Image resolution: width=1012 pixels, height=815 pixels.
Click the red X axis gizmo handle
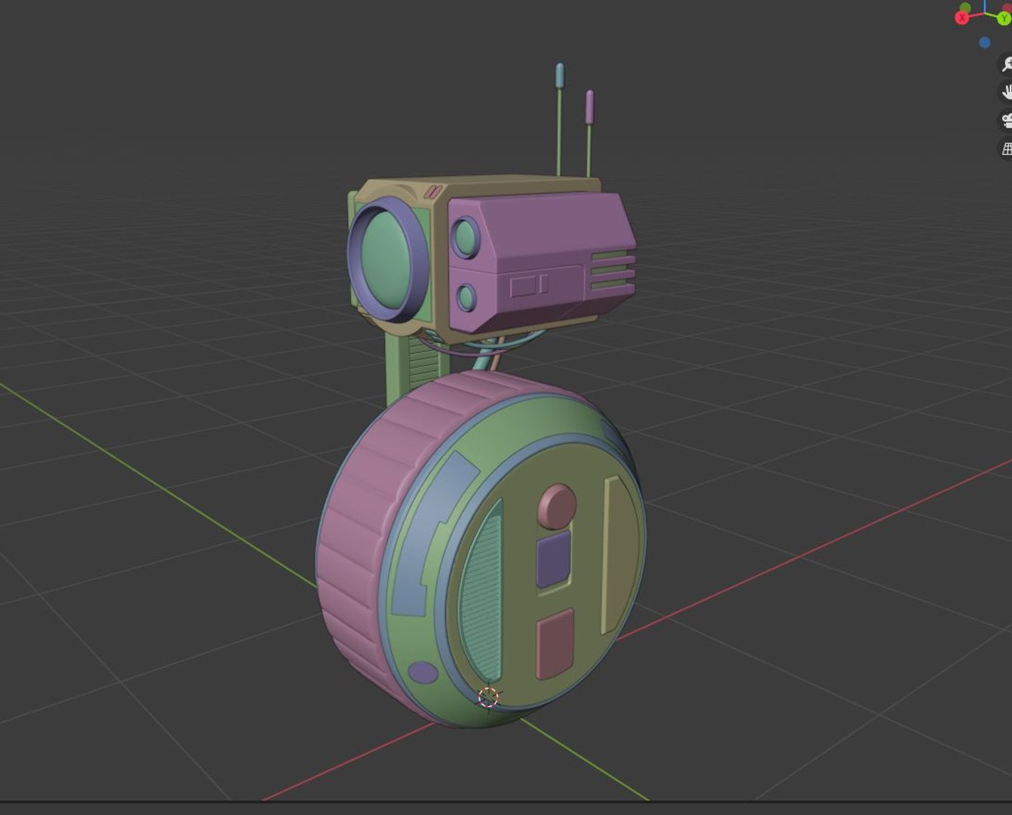tap(962, 17)
